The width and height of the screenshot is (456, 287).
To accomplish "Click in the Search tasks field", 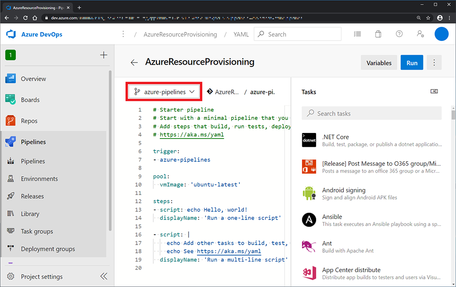I will pos(372,113).
